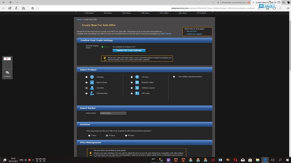This screenshot has height=163, width=291.
Task: Open the Select Game dropdown
Action: coord(113,113)
